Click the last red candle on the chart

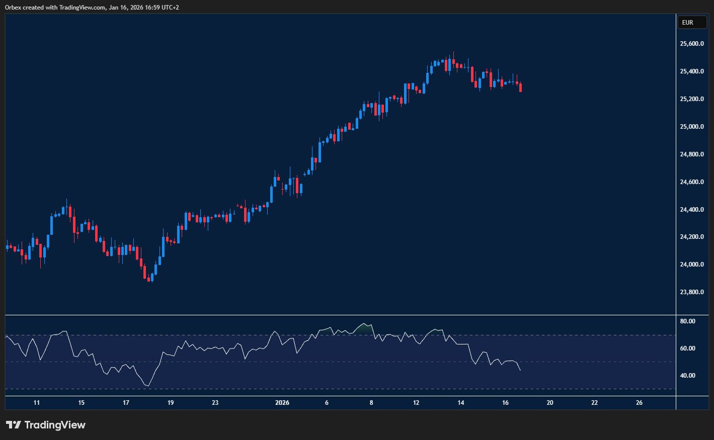coord(520,87)
